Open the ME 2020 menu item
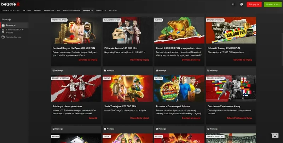The width and height of the screenshot is (283, 143). [x=113, y=11]
